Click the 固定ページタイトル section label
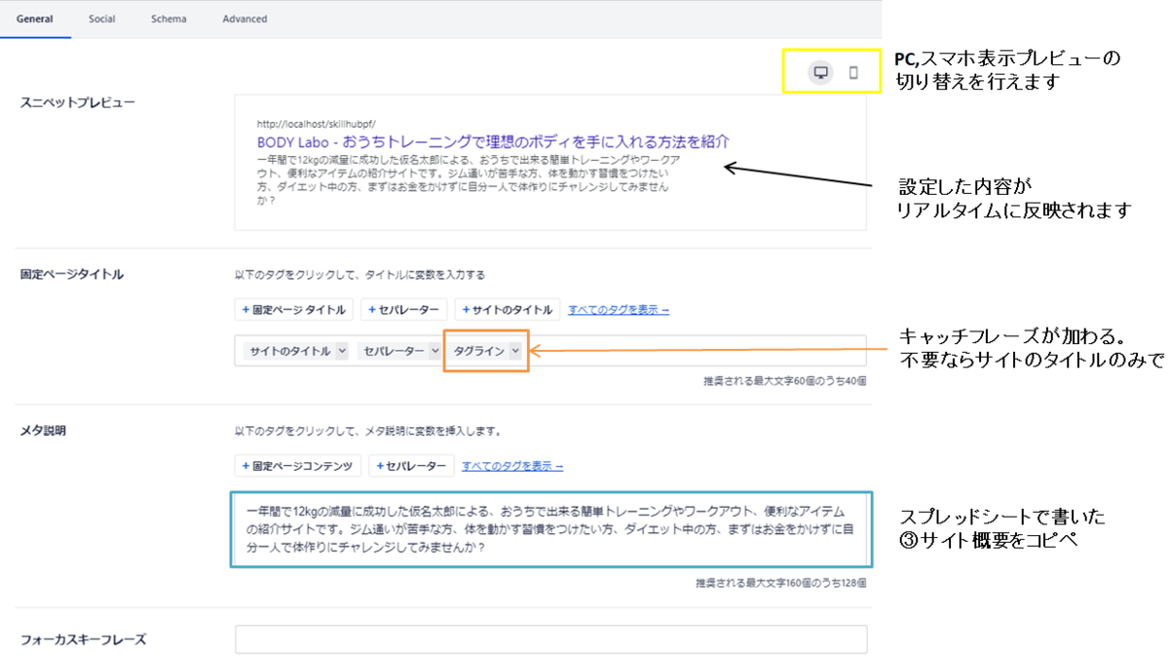The image size is (1169, 660). 72,274
